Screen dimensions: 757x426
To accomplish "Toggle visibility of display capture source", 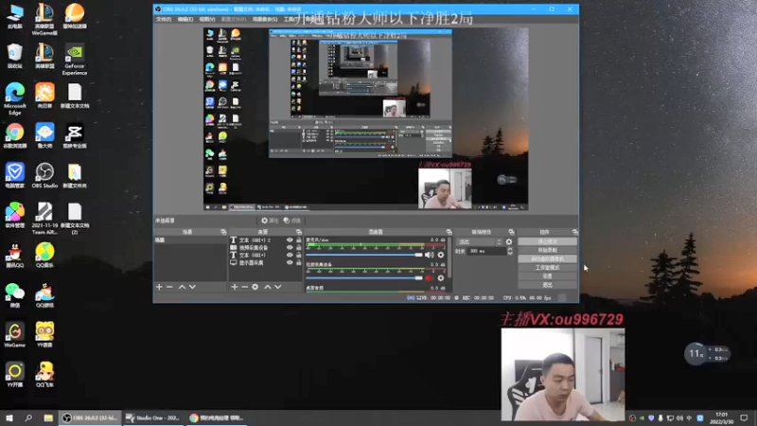I will [290, 263].
